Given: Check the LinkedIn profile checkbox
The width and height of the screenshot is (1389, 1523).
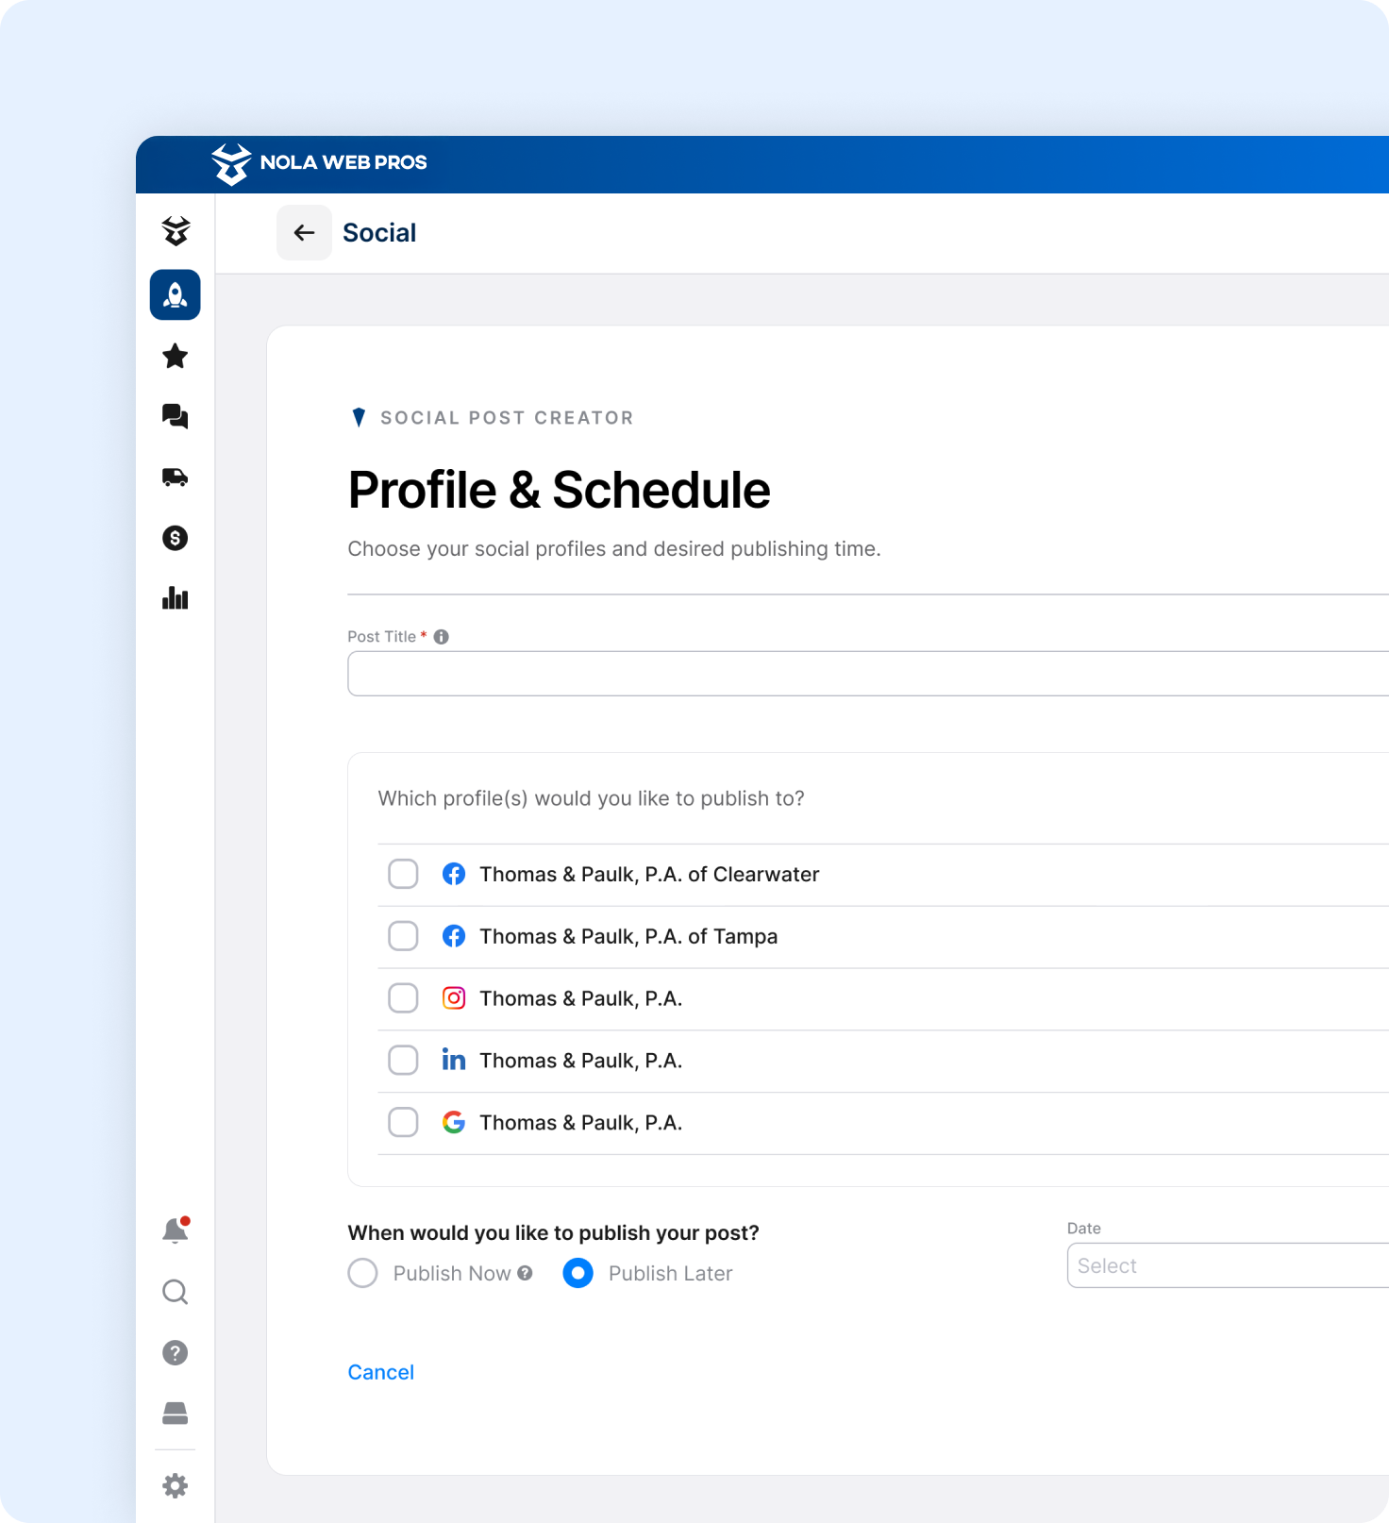Looking at the screenshot, I should click(x=403, y=1060).
